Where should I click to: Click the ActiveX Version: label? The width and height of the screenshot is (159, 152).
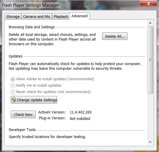click(52, 112)
